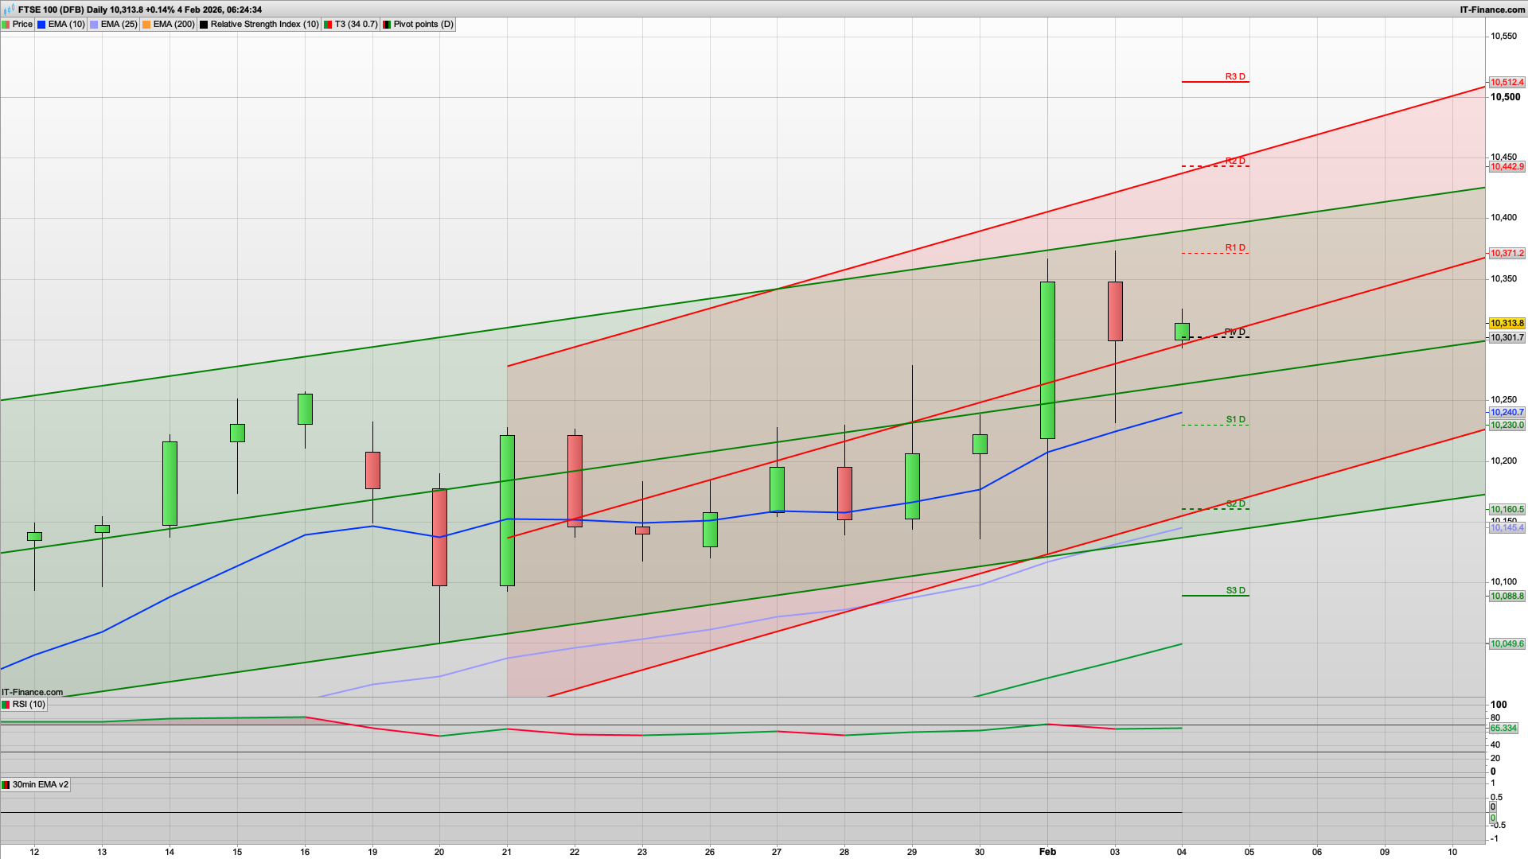Click the R3 D resistance level label
Image resolution: width=1528 pixels, height=859 pixels.
point(1234,78)
